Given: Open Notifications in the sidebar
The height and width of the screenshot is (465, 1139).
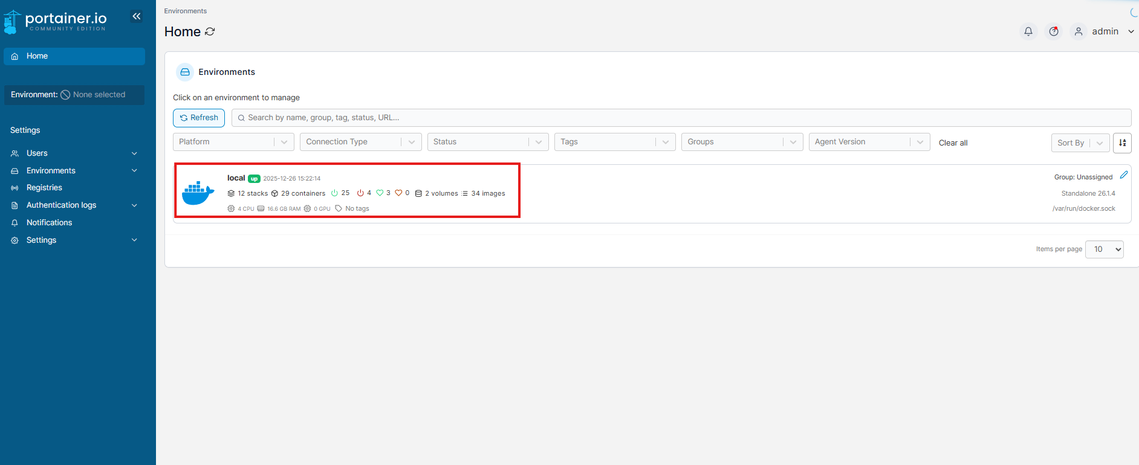Looking at the screenshot, I should [49, 223].
